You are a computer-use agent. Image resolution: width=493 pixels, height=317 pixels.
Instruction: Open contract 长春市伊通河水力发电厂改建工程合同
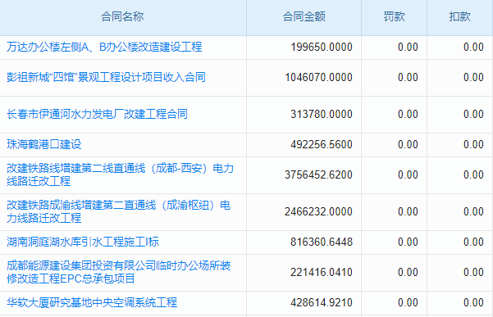coord(97,114)
